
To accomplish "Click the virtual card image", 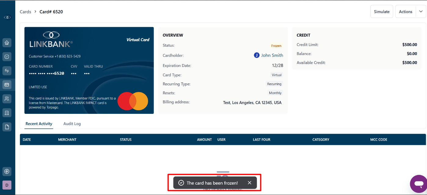I will pyautogui.click(x=89, y=70).
